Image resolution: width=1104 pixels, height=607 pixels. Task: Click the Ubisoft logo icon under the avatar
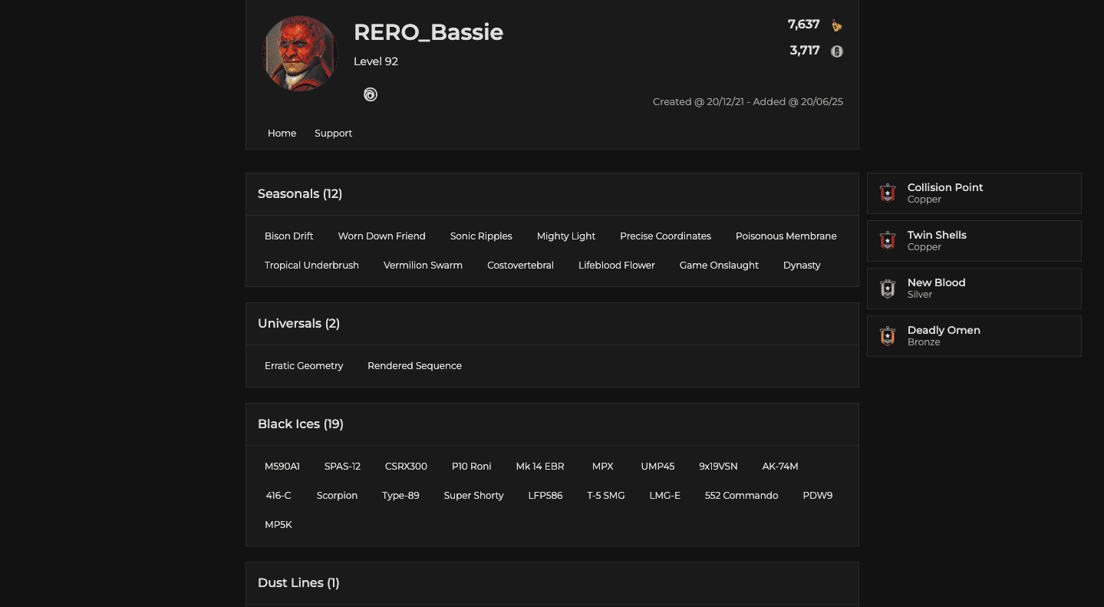point(371,94)
